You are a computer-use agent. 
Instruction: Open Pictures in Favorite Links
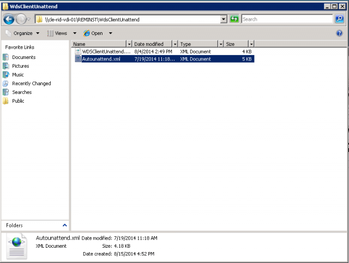[x=20, y=66]
